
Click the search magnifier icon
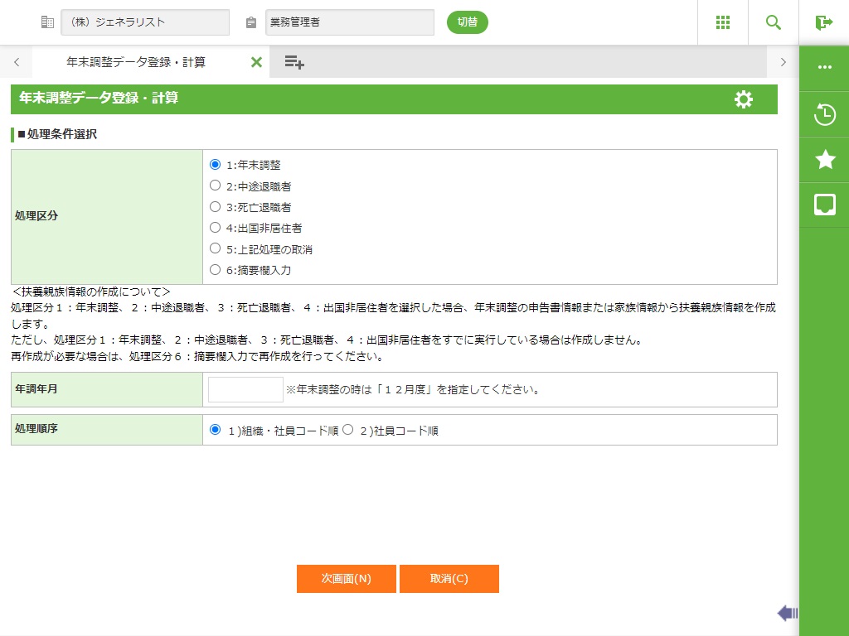click(x=773, y=22)
